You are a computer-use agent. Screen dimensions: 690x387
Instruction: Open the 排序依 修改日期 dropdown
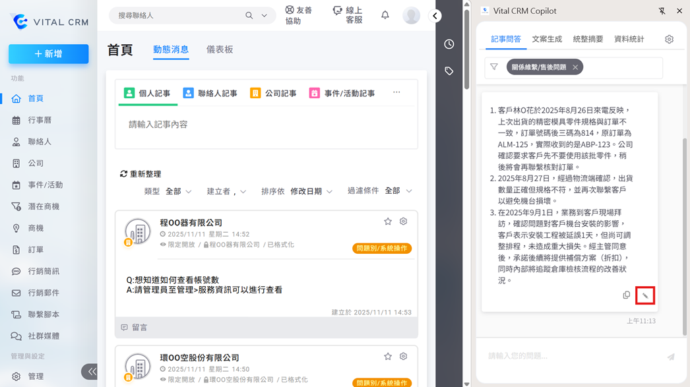[311, 191]
